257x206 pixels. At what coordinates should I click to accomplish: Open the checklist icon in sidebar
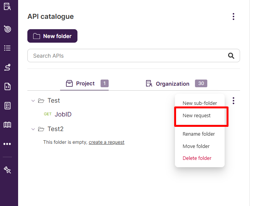[7, 106]
